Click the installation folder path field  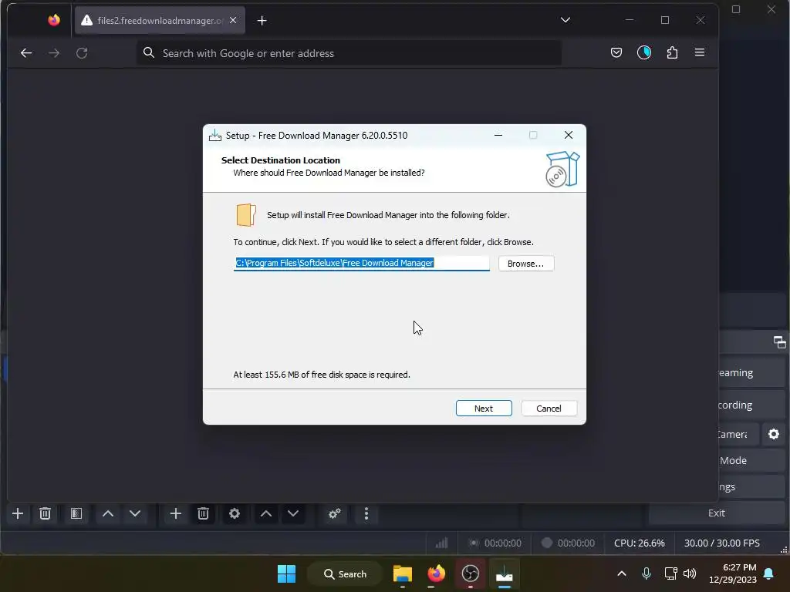point(361,263)
